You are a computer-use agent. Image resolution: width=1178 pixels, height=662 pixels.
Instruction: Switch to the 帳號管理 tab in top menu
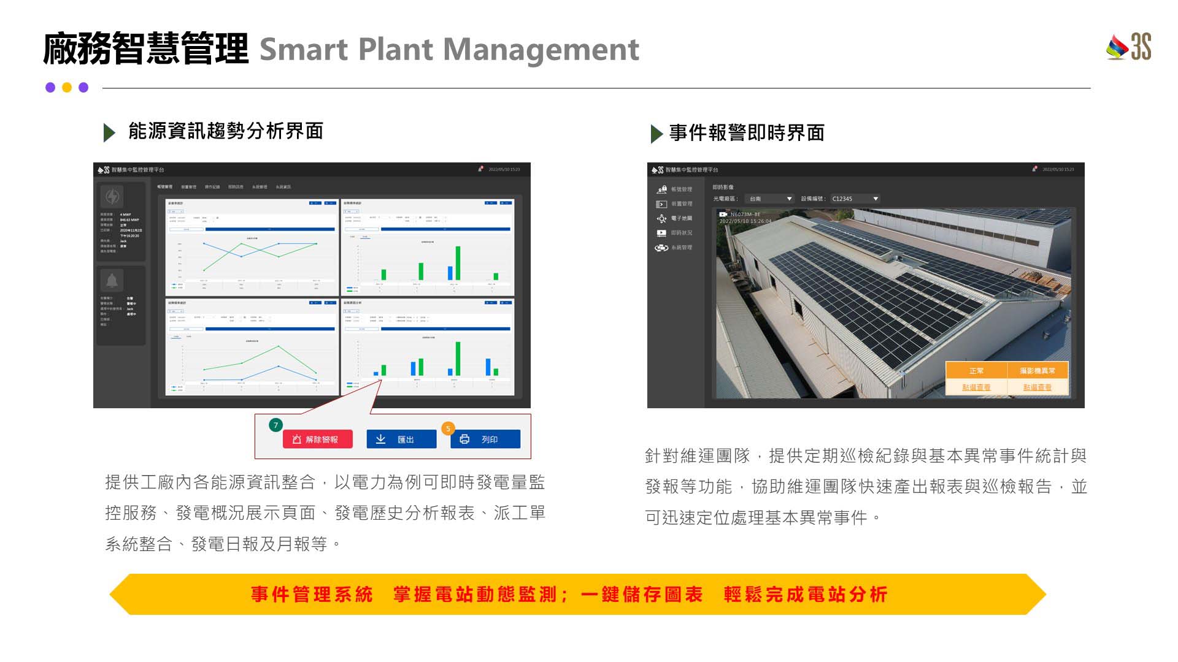[165, 187]
